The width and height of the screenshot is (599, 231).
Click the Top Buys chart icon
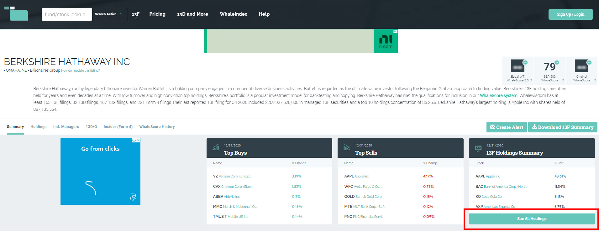pos(216,147)
